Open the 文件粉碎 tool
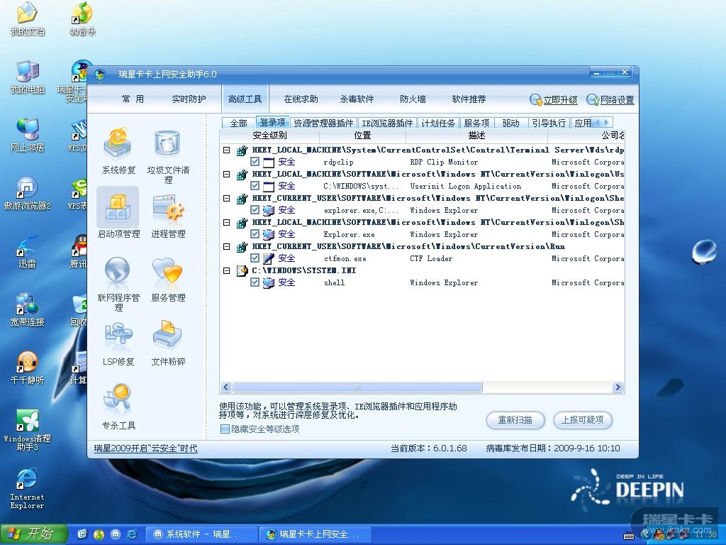Viewport: 726px width, 545px height. click(x=168, y=343)
